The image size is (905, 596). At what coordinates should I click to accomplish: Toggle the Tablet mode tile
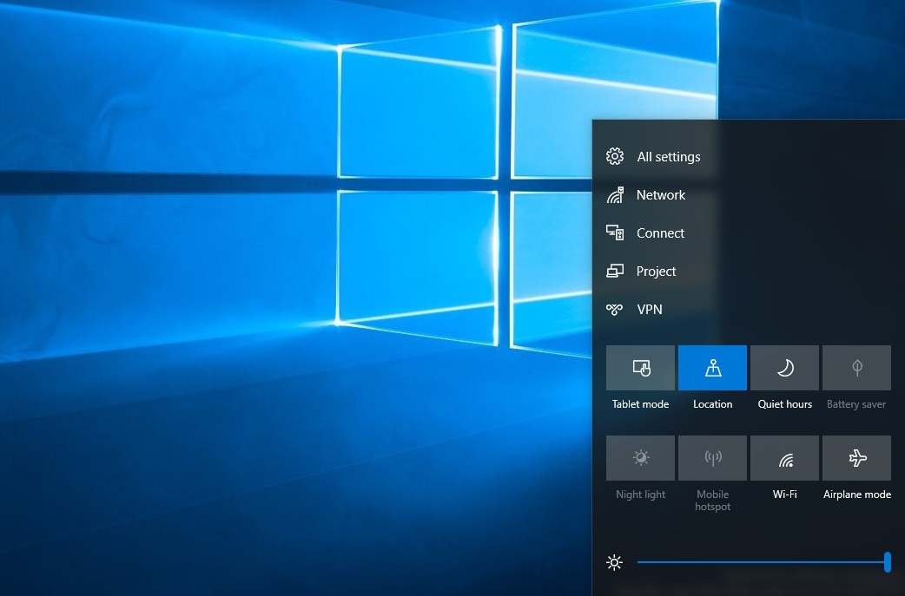pyautogui.click(x=640, y=368)
